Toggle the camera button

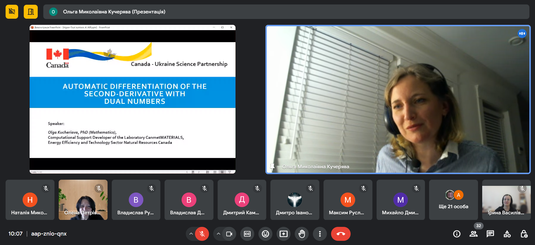(x=229, y=234)
